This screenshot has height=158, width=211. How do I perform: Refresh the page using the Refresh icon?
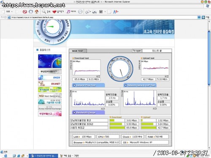point(31,12)
